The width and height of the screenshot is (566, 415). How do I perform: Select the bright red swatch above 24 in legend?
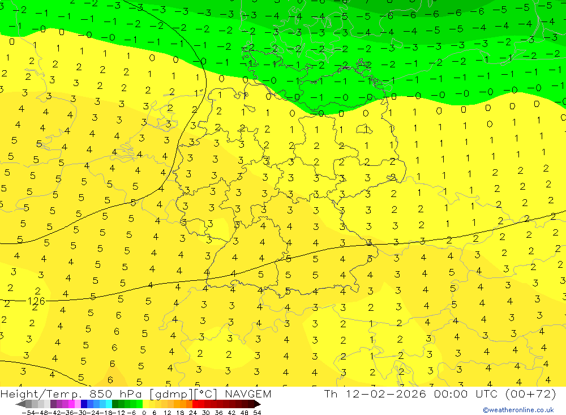pyautogui.click(x=195, y=404)
